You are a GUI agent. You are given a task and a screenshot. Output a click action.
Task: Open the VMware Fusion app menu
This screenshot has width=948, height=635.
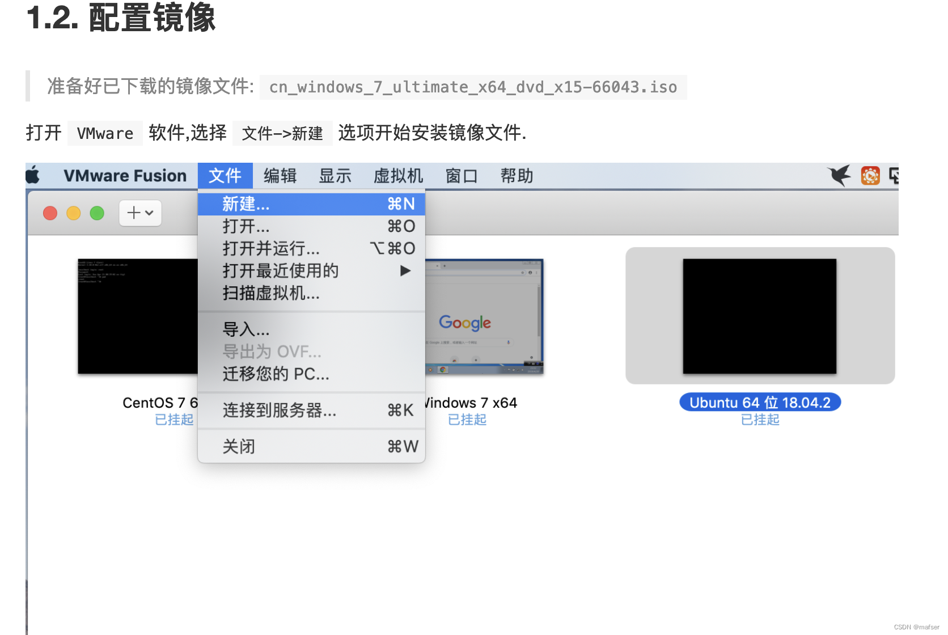point(125,176)
